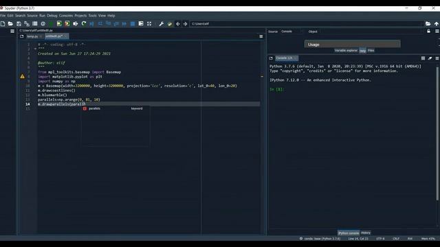
Task: Open the PYTHONPATH manager icon
Action: click(x=170, y=24)
